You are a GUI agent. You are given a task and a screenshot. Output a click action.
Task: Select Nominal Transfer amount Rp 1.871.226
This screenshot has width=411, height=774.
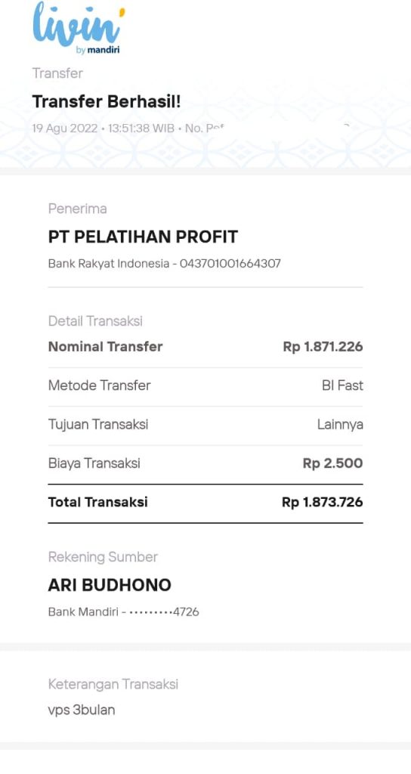pos(323,347)
